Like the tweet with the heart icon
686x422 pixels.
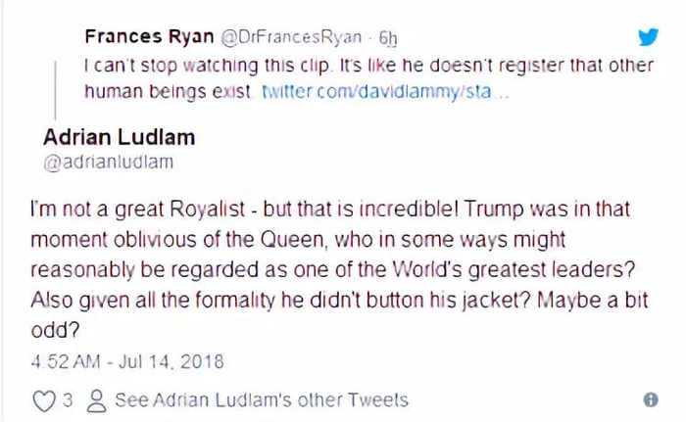[44, 399]
